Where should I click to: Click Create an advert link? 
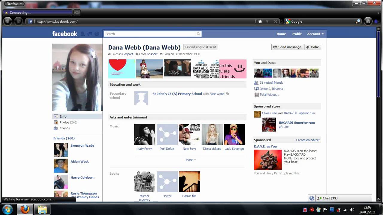coord(308,140)
